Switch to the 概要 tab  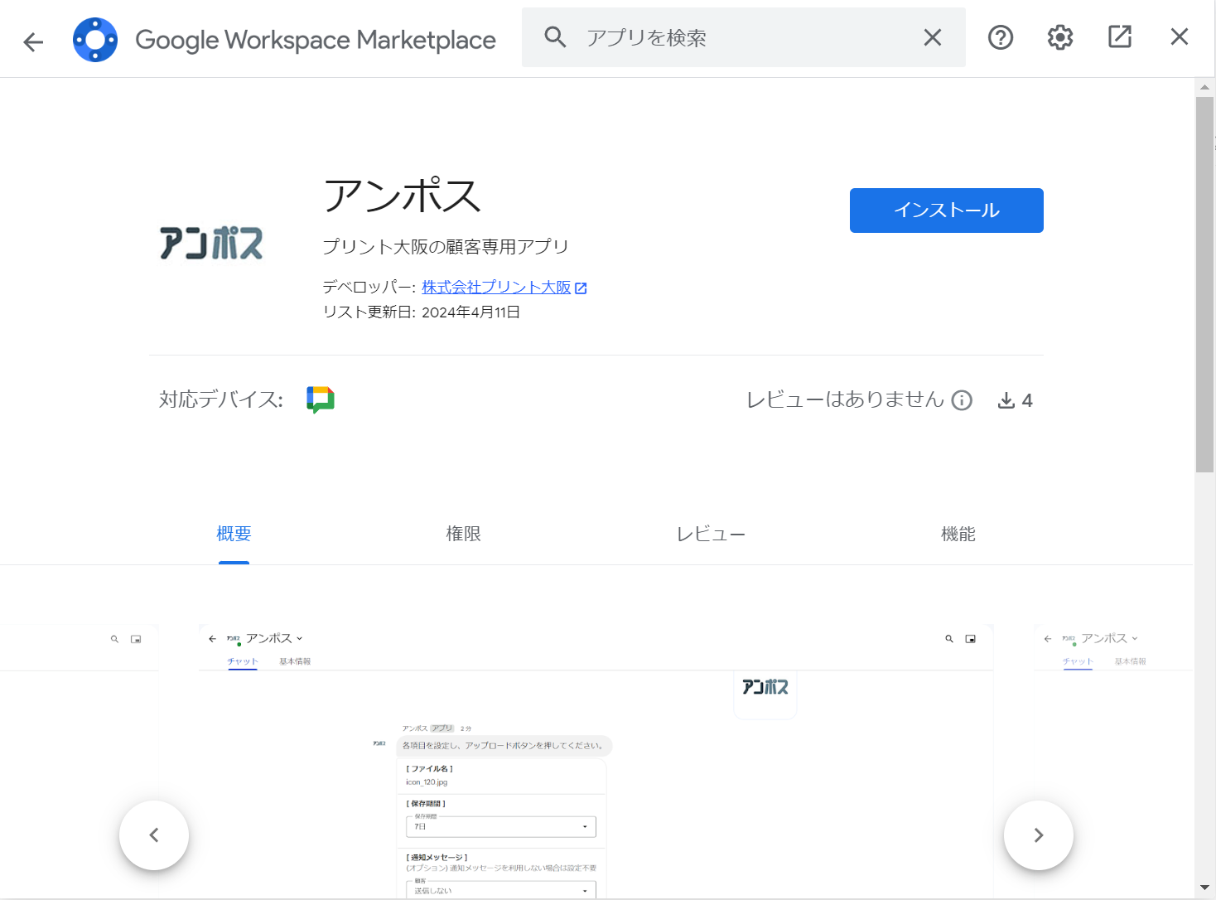pyautogui.click(x=234, y=535)
